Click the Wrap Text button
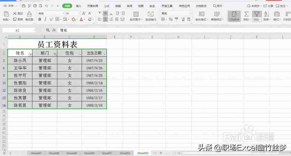This screenshot has width=291, height=156. pyautogui.click(x=150, y=16)
